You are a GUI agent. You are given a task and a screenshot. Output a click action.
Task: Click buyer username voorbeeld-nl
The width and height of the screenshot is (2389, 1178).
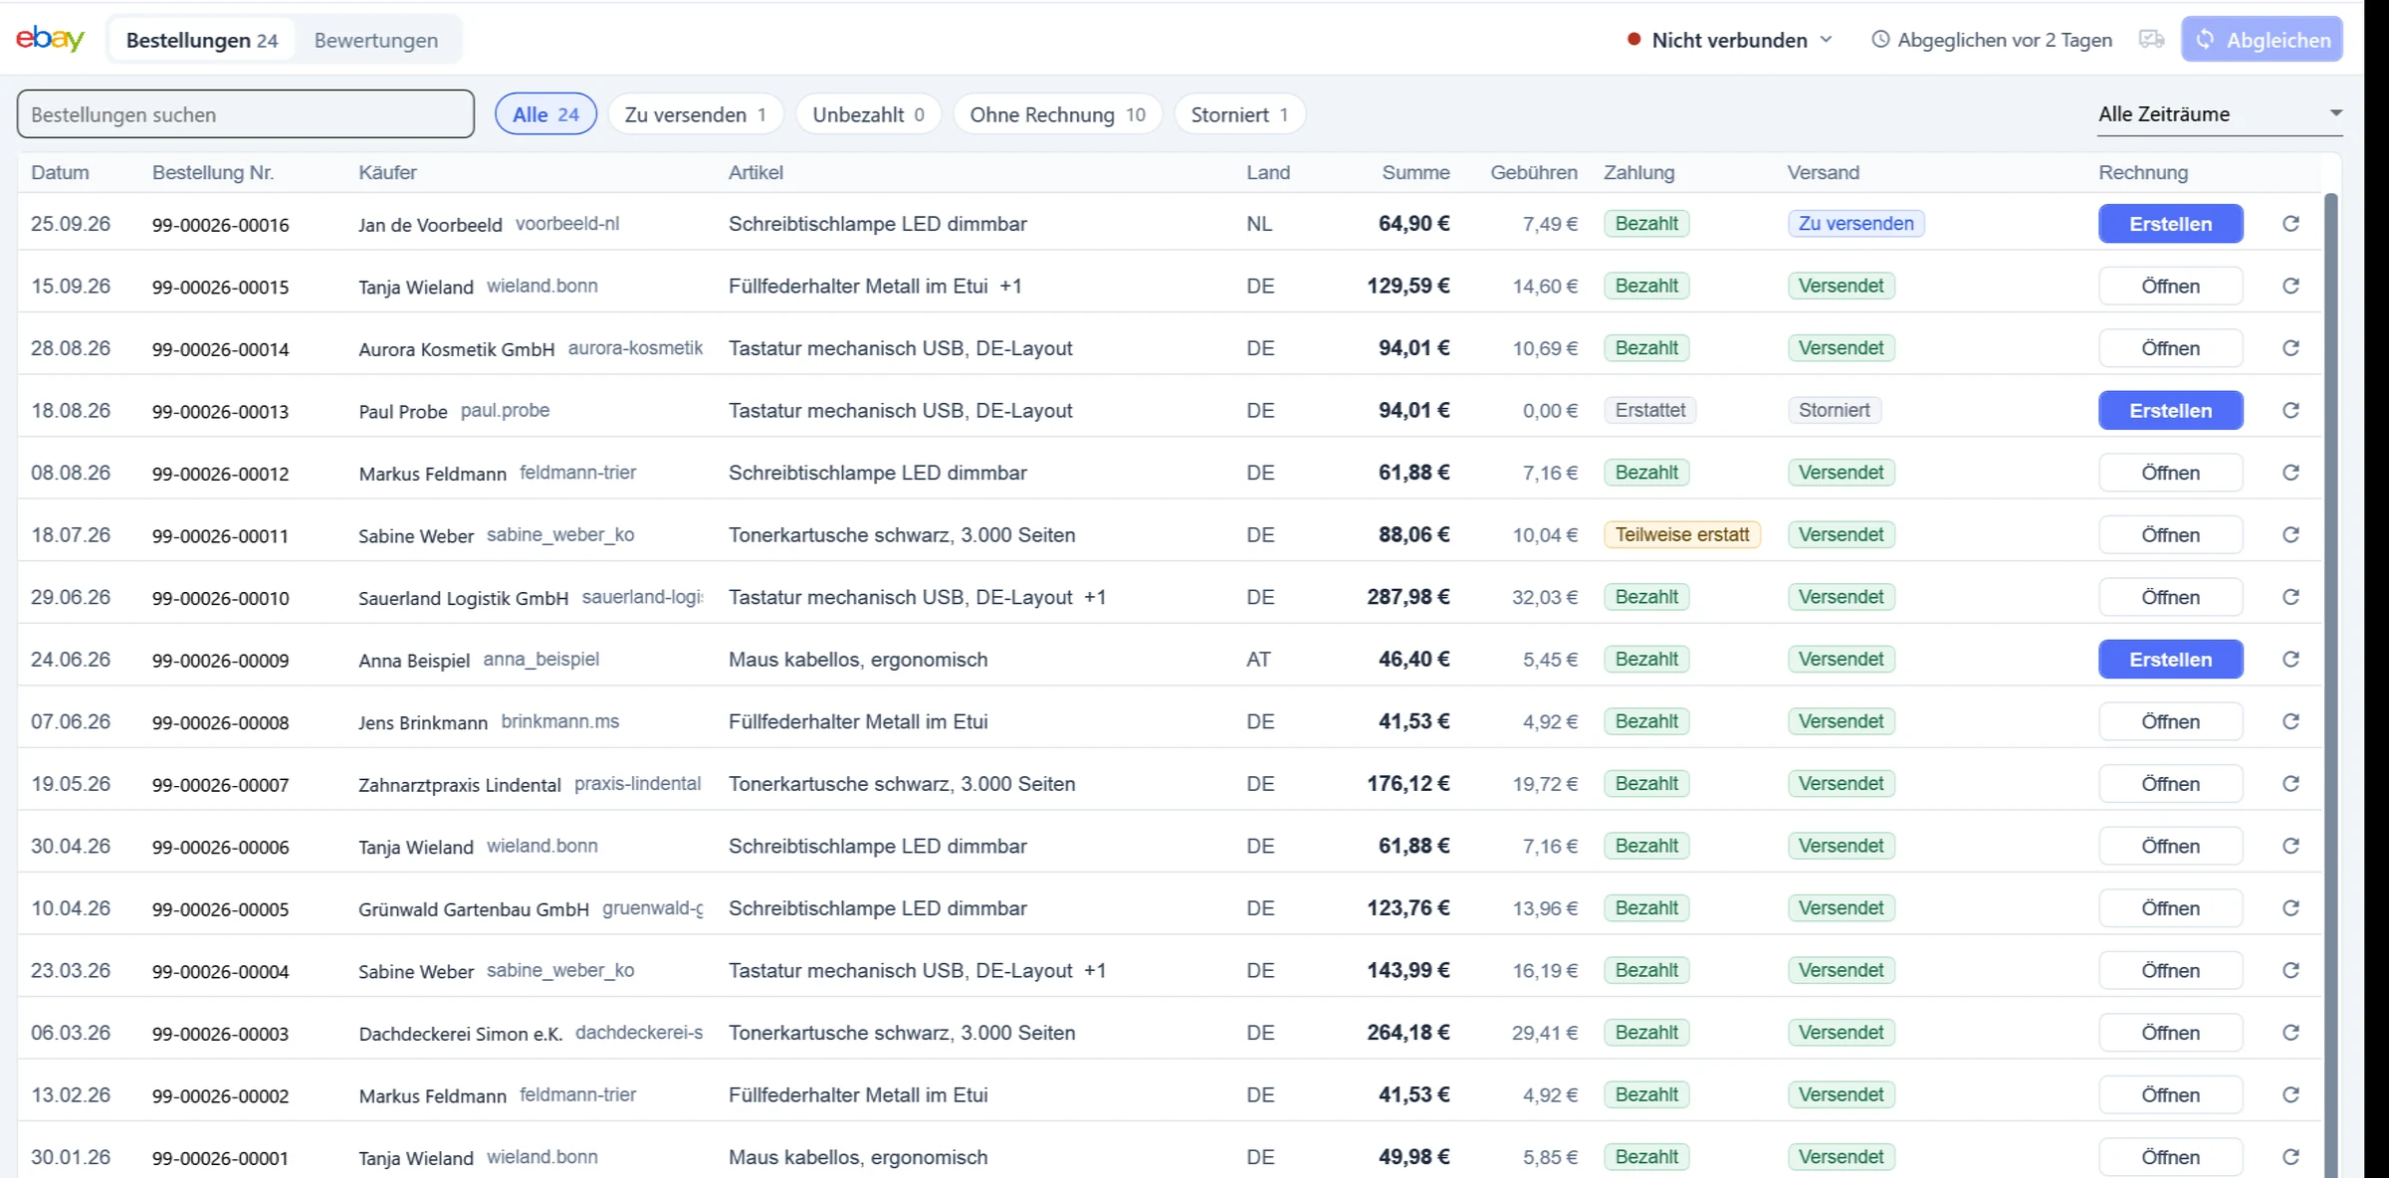click(x=567, y=224)
